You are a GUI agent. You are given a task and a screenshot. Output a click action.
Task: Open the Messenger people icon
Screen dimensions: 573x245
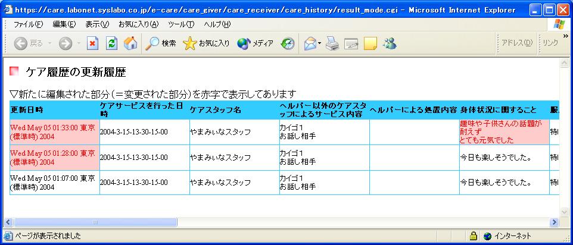point(390,43)
